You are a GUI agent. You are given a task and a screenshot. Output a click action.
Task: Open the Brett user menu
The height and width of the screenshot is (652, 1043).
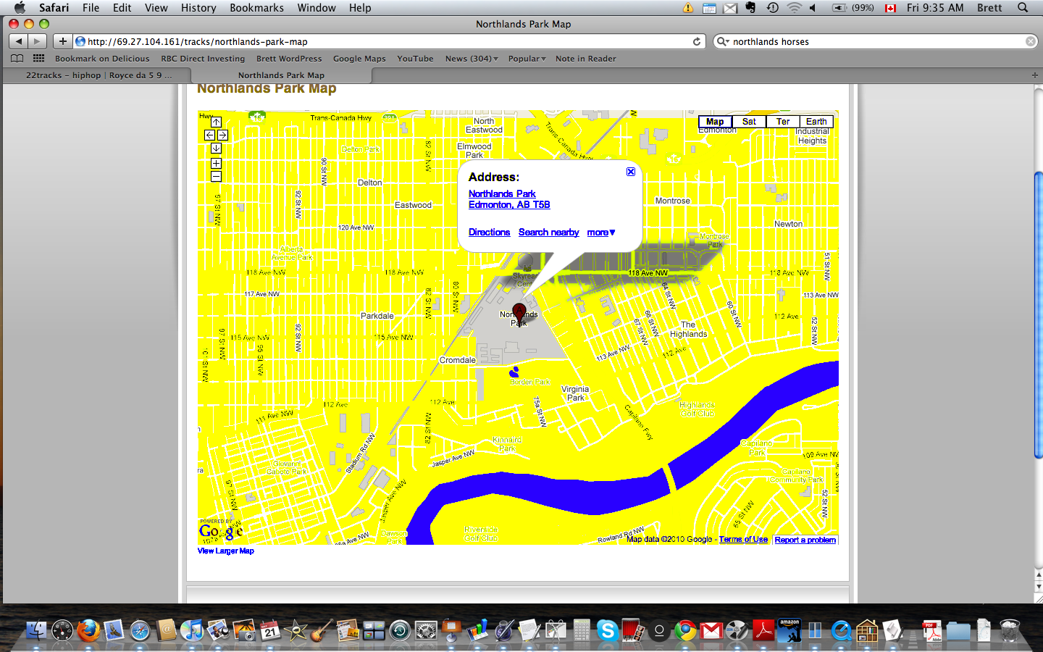click(989, 8)
